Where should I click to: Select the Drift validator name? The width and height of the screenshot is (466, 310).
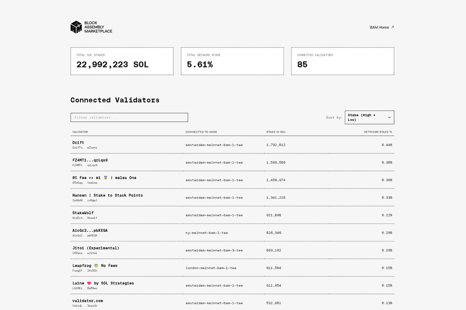click(x=78, y=143)
